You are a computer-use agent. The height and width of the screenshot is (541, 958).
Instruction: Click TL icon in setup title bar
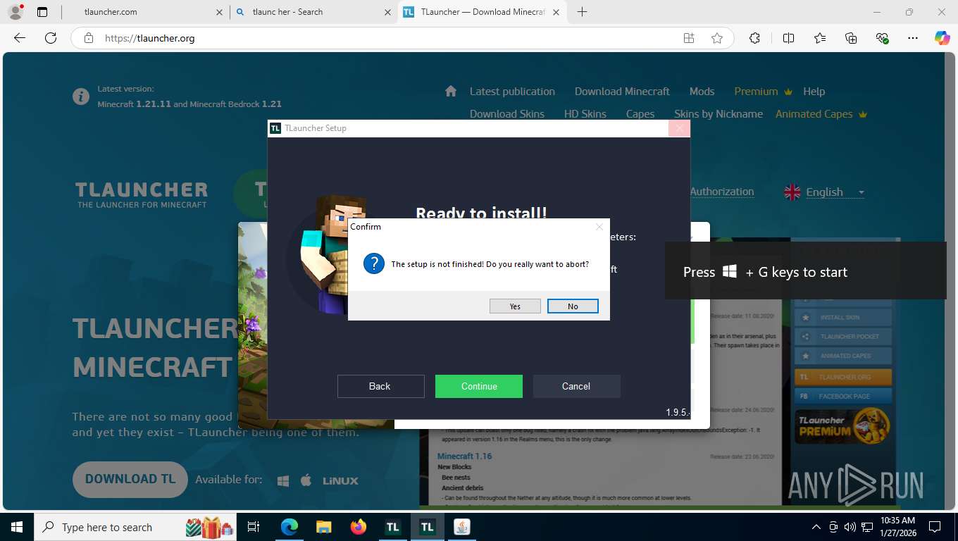click(x=275, y=128)
